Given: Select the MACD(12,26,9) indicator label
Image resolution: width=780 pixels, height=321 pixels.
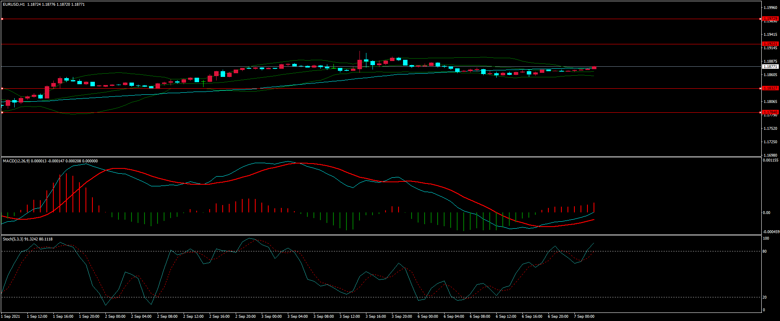Looking at the screenshot, I should (x=15, y=161).
